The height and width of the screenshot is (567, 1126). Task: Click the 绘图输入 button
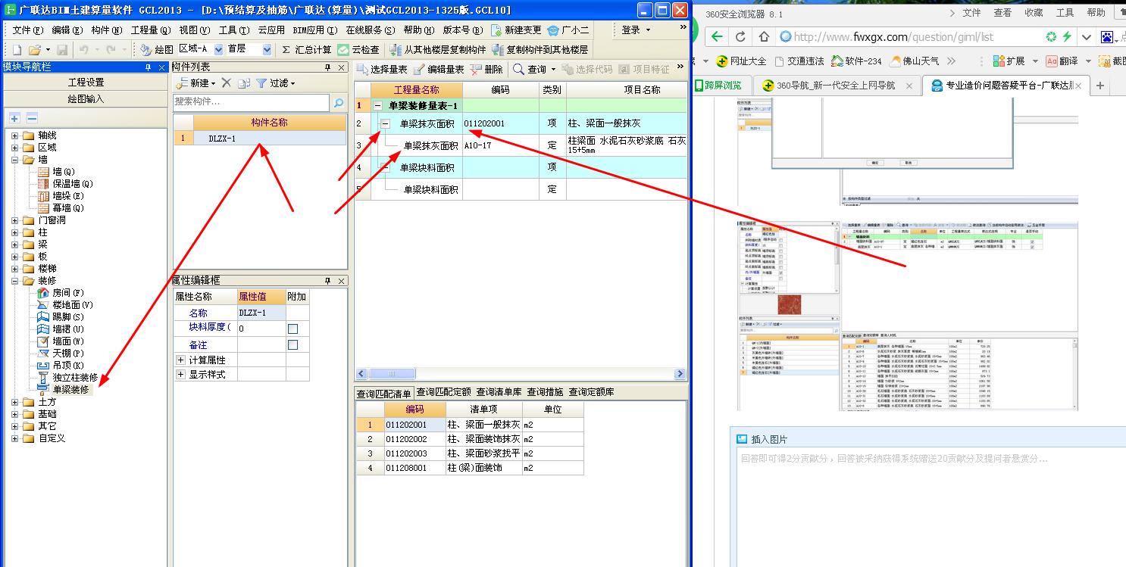point(86,99)
